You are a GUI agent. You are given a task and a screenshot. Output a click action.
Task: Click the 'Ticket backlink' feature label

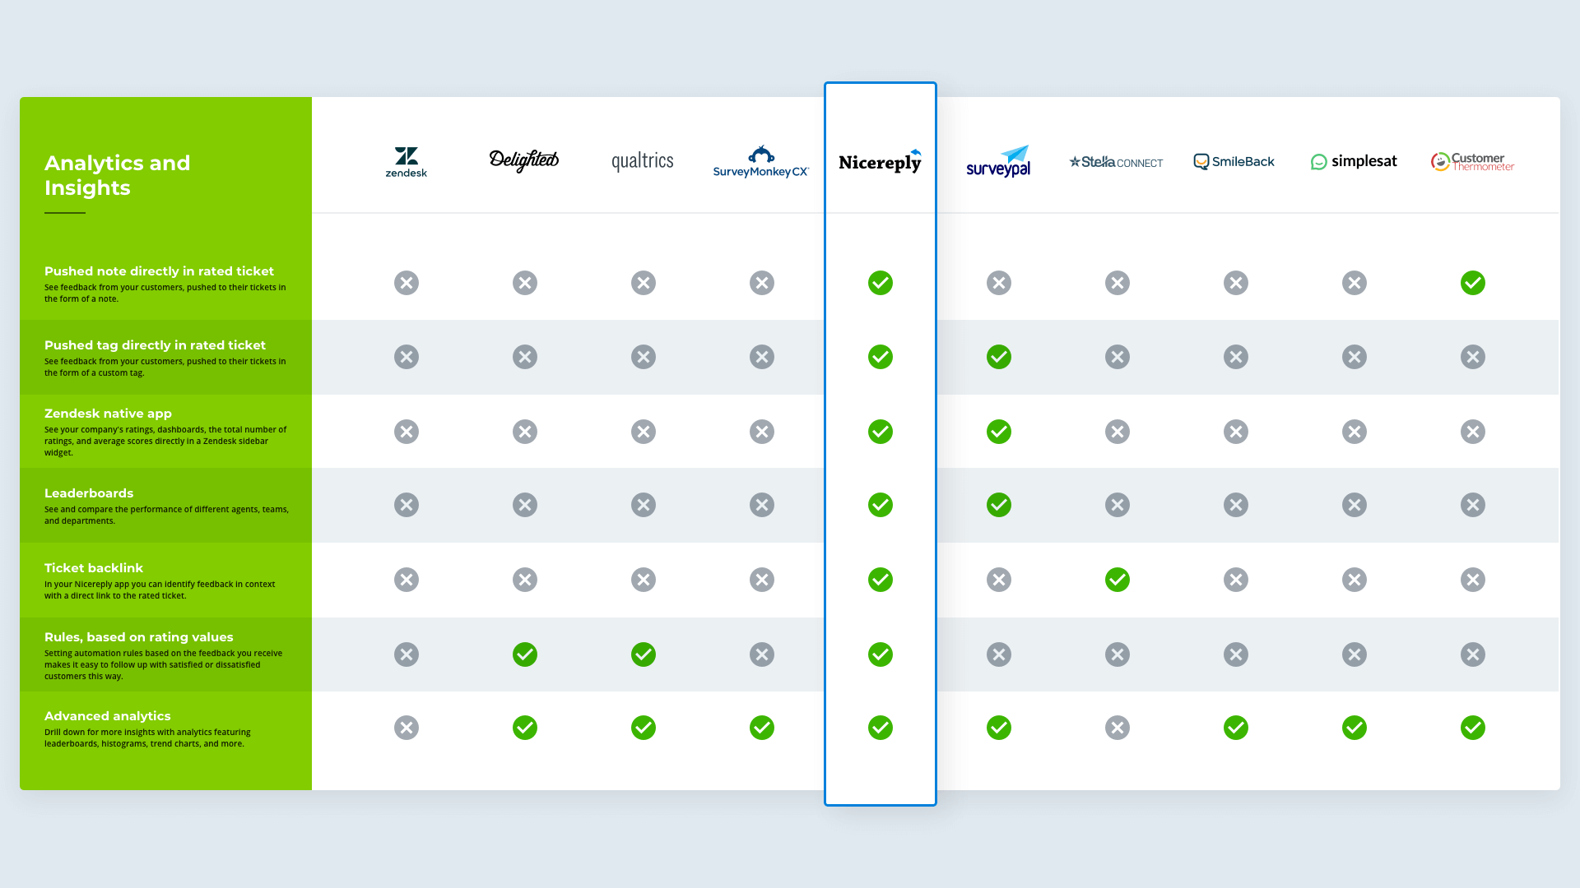[x=94, y=568]
